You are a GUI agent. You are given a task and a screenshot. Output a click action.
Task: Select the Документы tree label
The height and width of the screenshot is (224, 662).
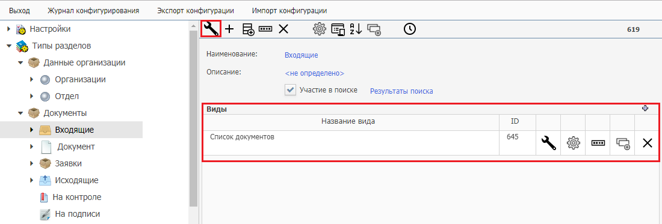tap(66, 114)
